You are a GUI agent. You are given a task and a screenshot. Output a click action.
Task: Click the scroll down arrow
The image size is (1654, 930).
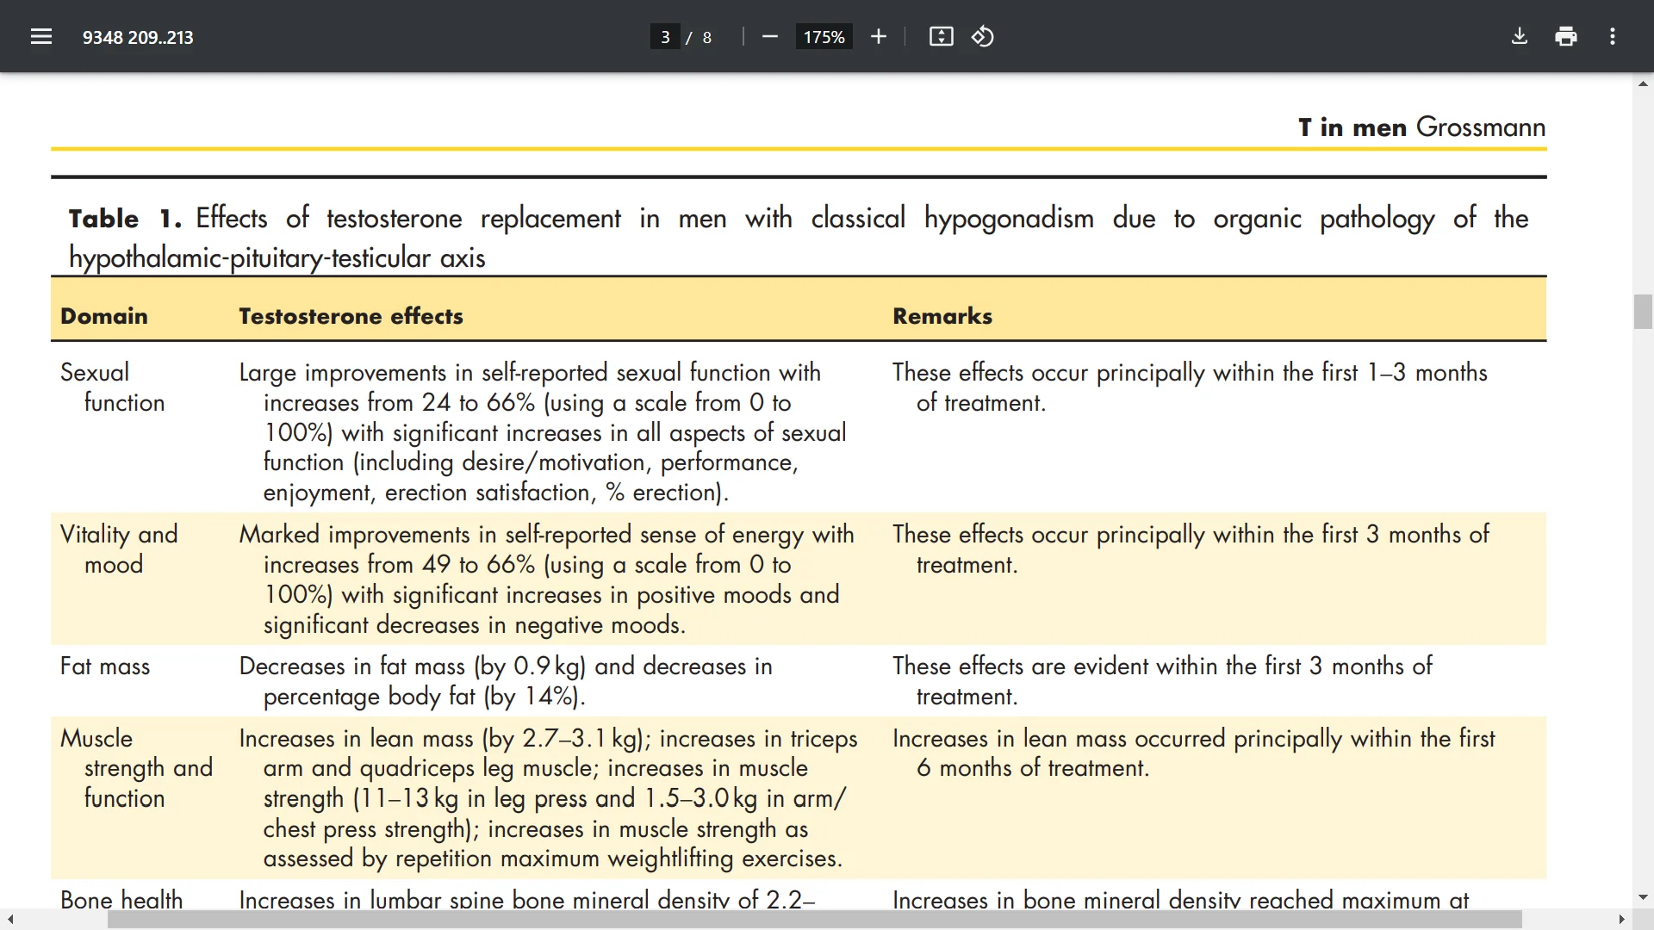(x=1643, y=897)
